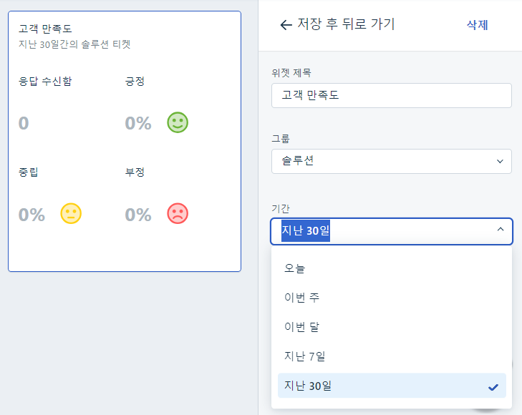Viewport: 522px width, 415px height.
Task: Select 지난 7일 option
Action: pos(392,356)
